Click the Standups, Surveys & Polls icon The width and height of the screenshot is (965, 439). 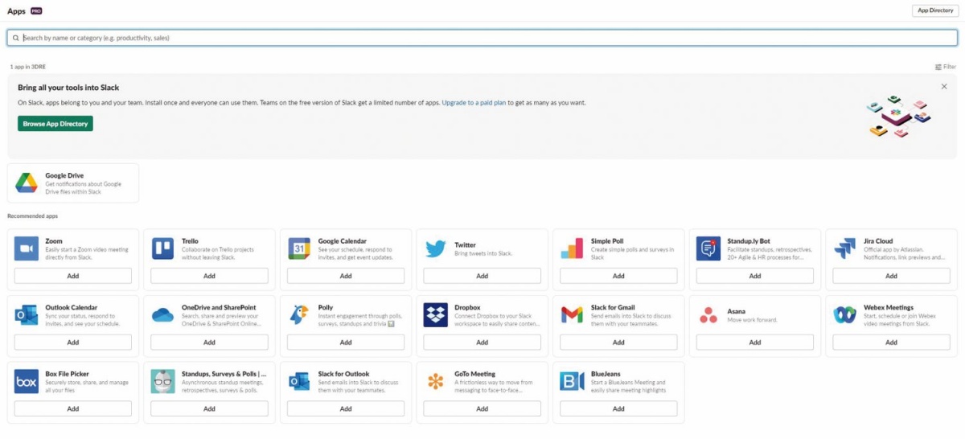pyautogui.click(x=163, y=382)
